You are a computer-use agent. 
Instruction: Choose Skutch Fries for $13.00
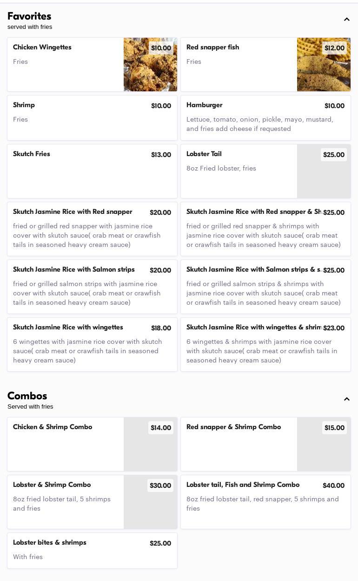click(92, 171)
